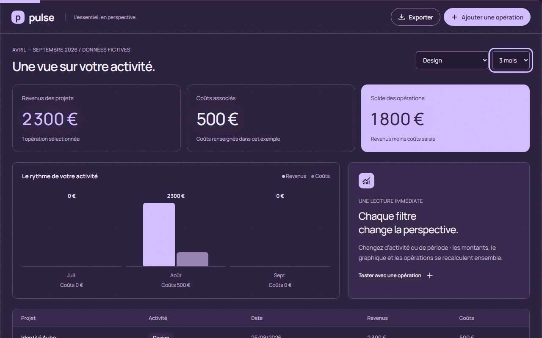Click the 'Une vue sur votre activité.' heading
Viewport: 542px width, 338px height.
click(x=83, y=66)
